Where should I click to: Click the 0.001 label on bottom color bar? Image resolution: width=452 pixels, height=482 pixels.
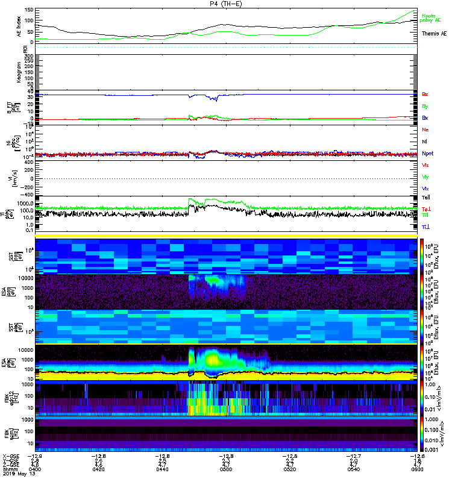[x=431, y=449]
